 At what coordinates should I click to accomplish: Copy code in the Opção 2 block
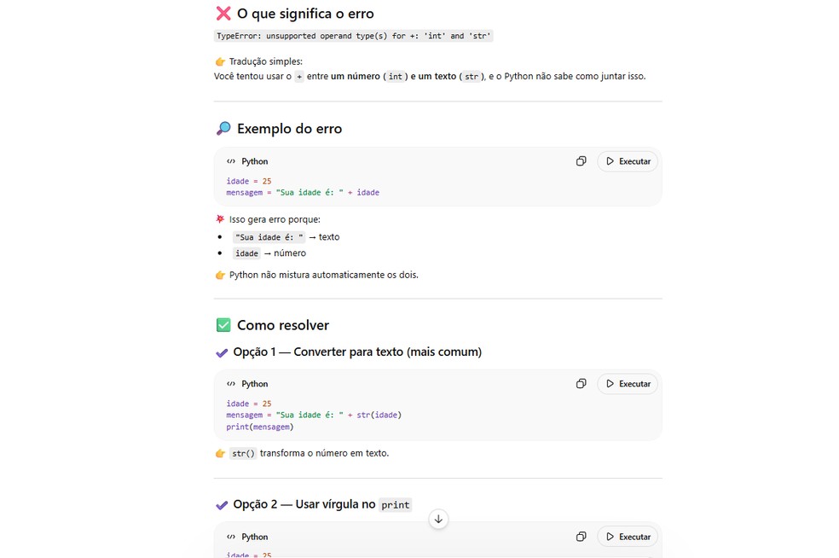pyautogui.click(x=581, y=536)
